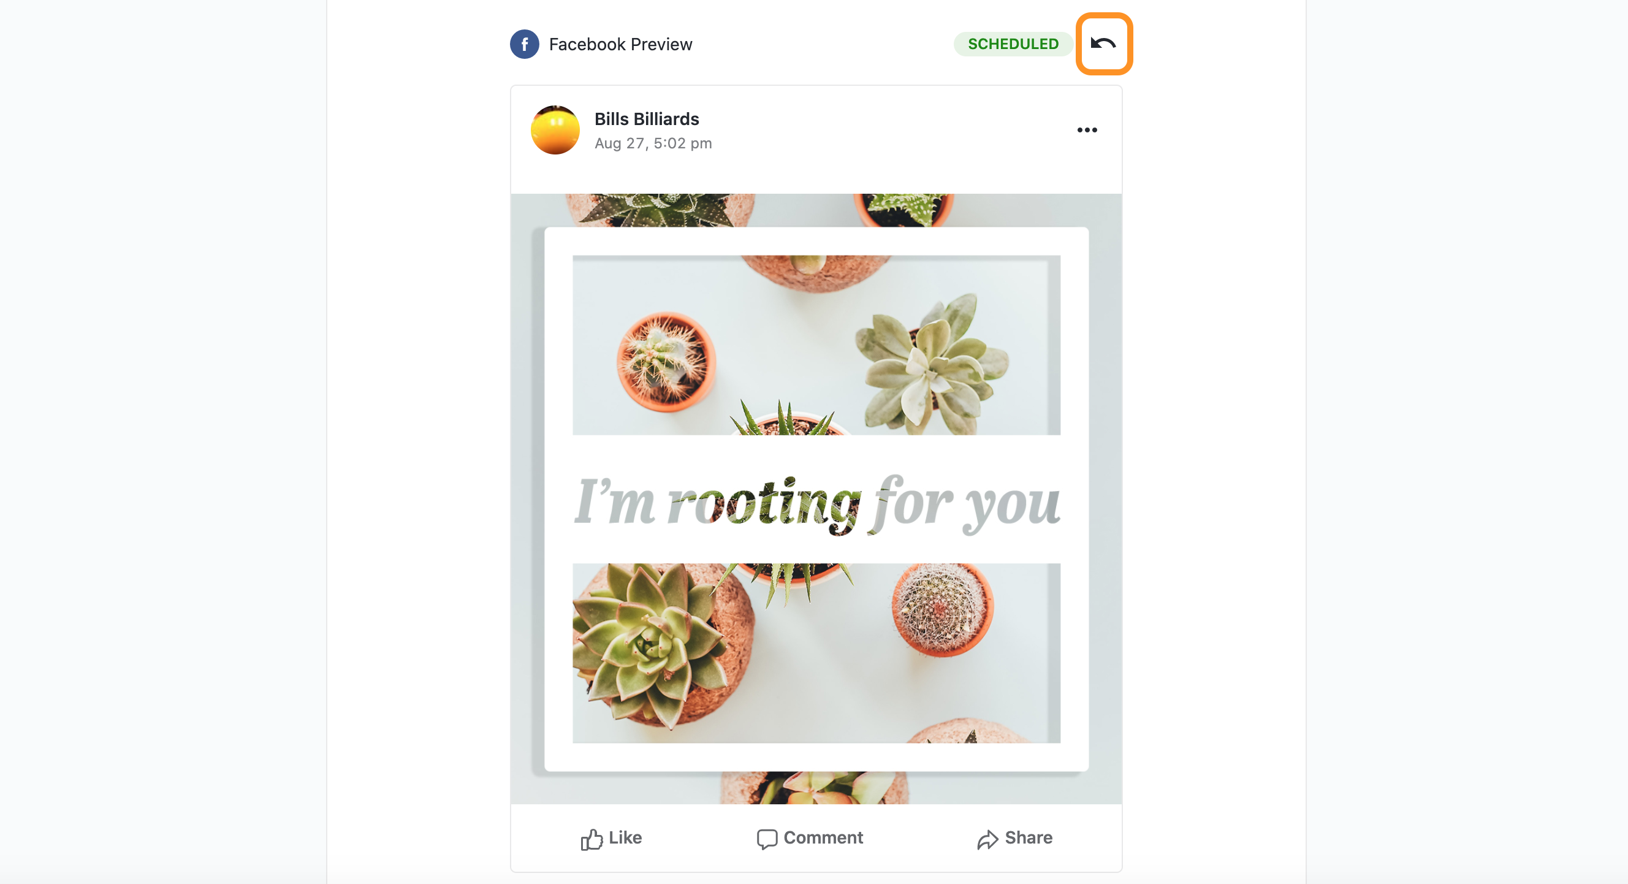
Task: Select the small spiky cactus in orange pot
Action: (667, 362)
